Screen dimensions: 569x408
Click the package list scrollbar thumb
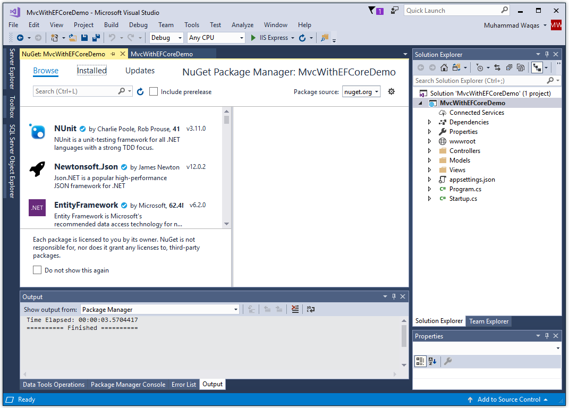pyautogui.click(x=227, y=120)
